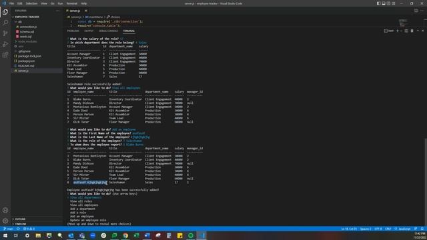The image size is (427, 240).
Task: Toggle the primary side bar layout icon
Action: click(378, 3)
